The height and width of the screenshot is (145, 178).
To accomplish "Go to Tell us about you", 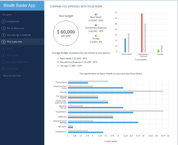I will [x=15, y=28].
